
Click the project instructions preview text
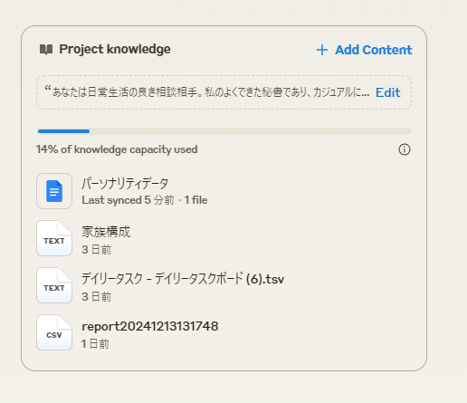(x=211, y=92)
